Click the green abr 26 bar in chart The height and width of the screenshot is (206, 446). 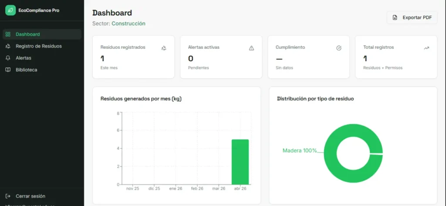tap(240, 162)
